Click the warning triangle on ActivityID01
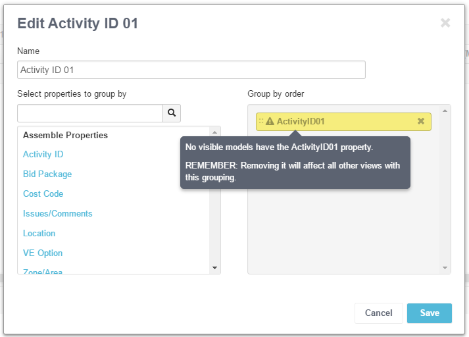The image size is (469, 337). (x=270, y=121)
